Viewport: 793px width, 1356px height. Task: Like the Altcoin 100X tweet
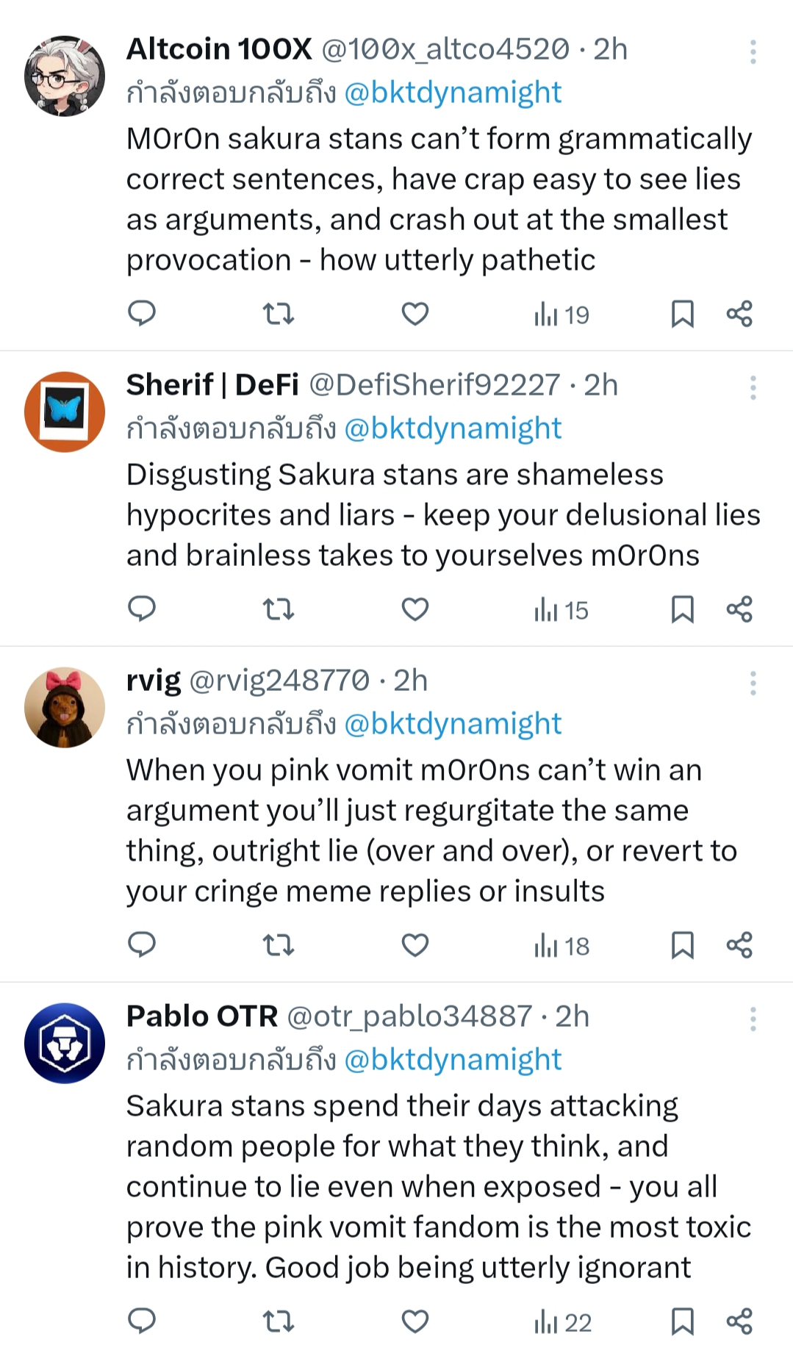coord(415,314)
